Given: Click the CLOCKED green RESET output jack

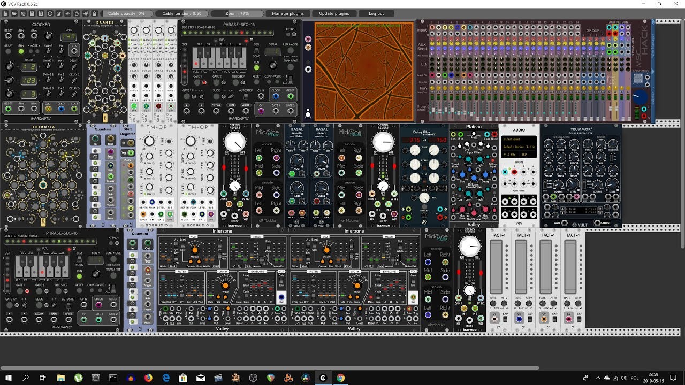Looking at the screenshot, I should click(9, 109).
